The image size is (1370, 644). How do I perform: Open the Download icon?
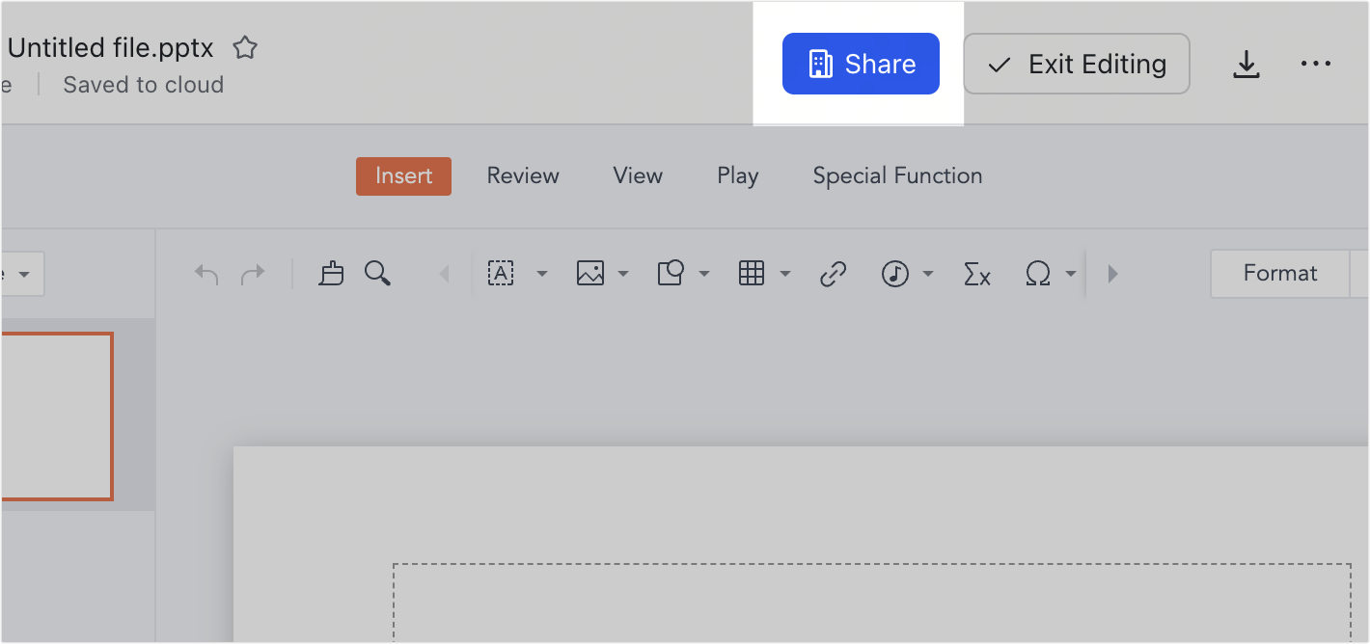click(1247, 64)
